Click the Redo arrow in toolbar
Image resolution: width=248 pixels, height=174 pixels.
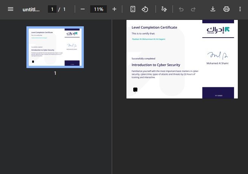[x=193, y=9]
